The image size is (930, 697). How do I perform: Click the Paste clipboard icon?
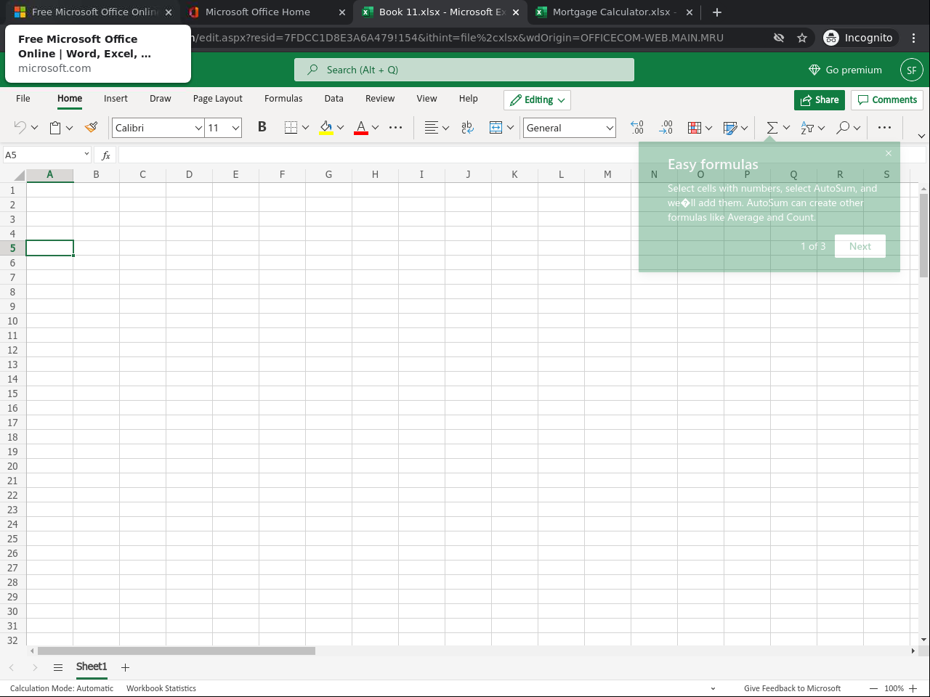[55, 128]
